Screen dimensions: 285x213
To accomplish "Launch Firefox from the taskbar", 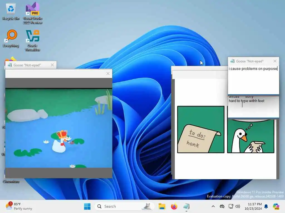I will click(174, 206).
